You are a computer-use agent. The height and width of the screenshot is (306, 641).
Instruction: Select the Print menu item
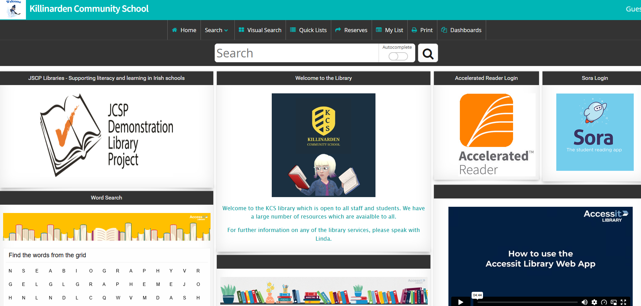click(x=422, y=30)
